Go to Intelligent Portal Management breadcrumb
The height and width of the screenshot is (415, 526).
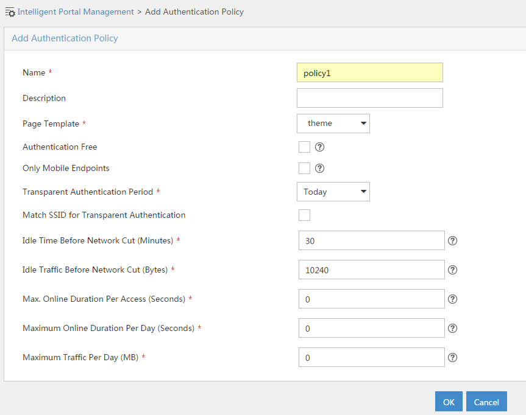[76, 12]
